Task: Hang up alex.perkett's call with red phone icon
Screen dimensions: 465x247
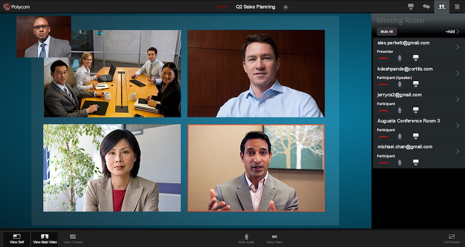Action: (383, 58)
